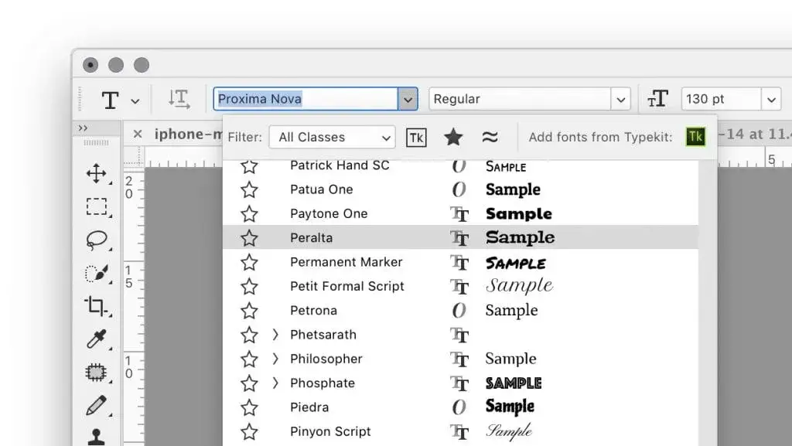
Task: Enable the show similar fonts filter
Action: (490, 137)
